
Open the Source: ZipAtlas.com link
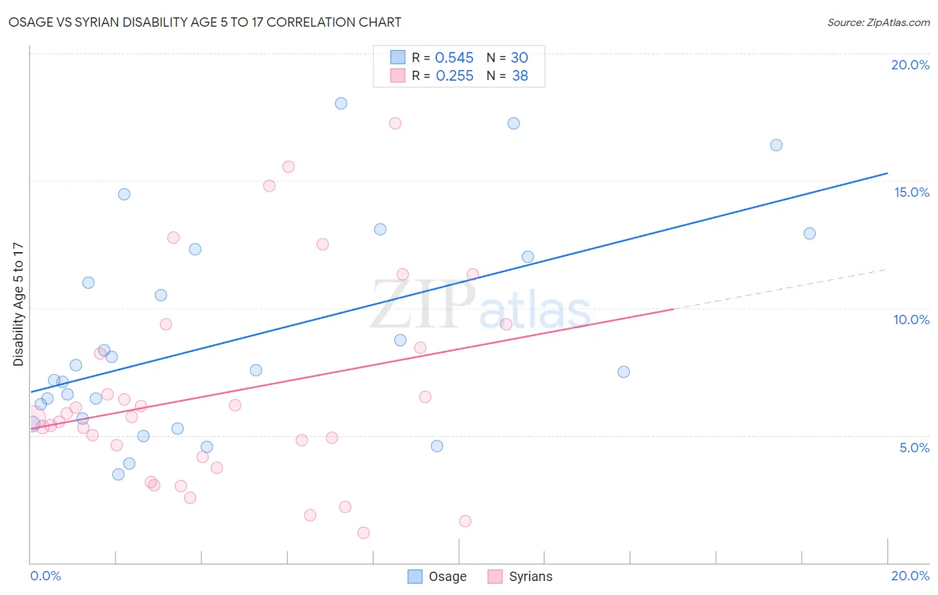(879, 22)
